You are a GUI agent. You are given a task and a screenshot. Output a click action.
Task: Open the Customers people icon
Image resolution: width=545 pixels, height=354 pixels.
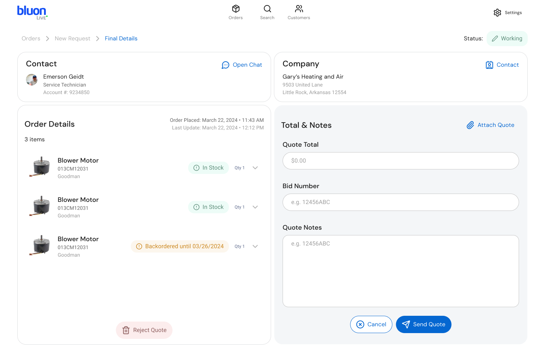pyautogui.click(x=299, y=9)
